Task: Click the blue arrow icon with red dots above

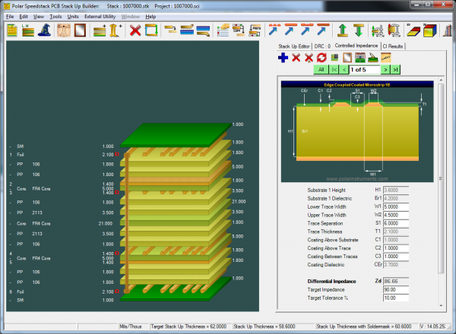Action: (274, 30)
